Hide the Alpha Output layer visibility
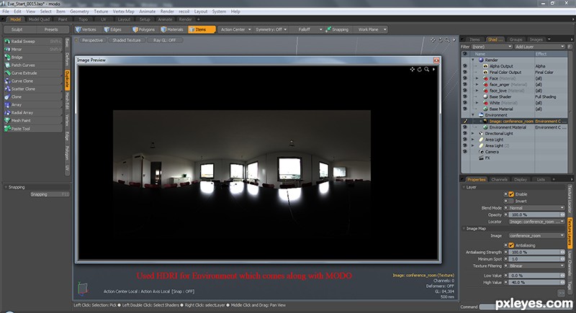Screen dimensions: 576x313 coord(464,66)
